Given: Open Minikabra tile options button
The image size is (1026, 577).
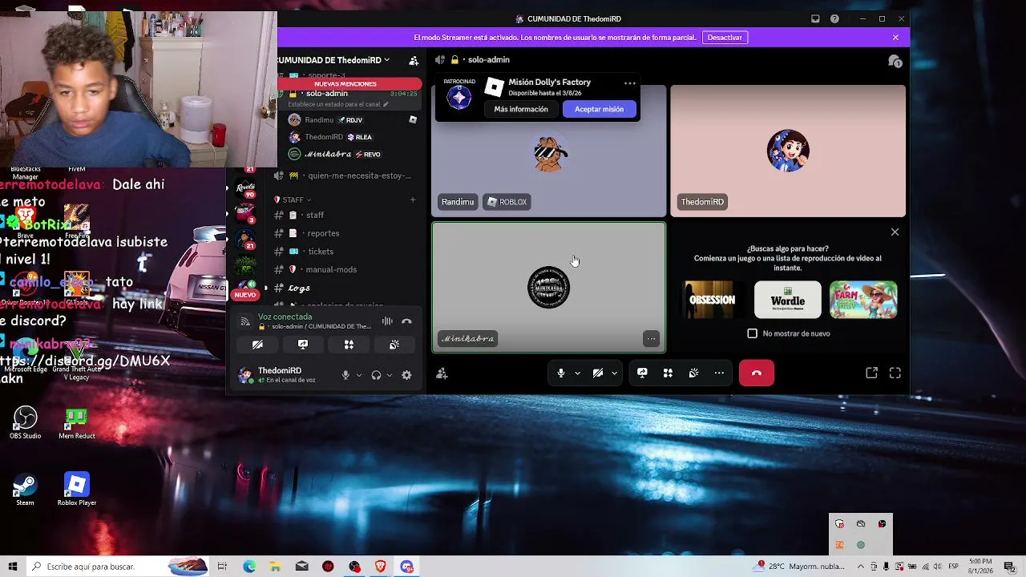Looking at the screenshot, I should 651,339.
